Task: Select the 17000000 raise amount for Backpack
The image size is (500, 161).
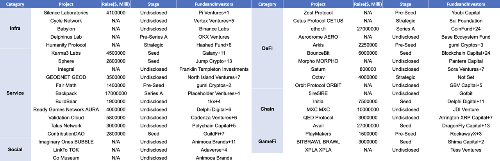Action: point(116,93)
